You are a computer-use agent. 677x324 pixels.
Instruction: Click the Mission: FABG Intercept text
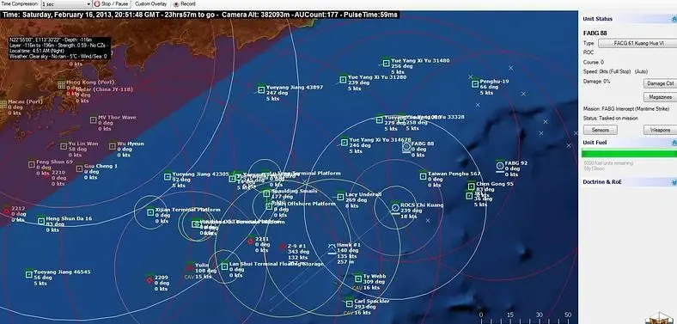(x=626, y=109)
